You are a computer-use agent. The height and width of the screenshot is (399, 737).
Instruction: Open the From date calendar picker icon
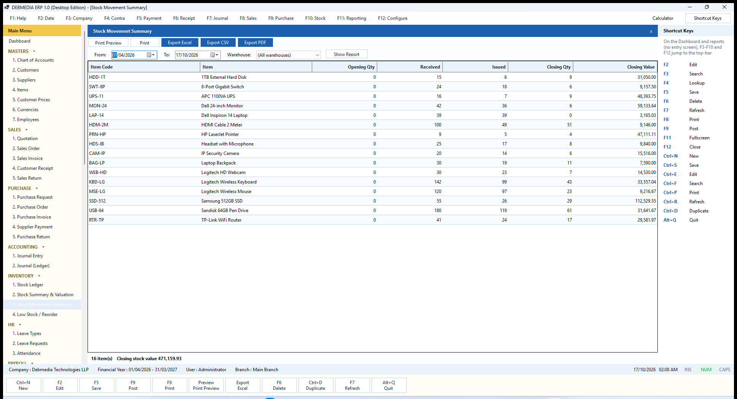click(x=151, y=55)
